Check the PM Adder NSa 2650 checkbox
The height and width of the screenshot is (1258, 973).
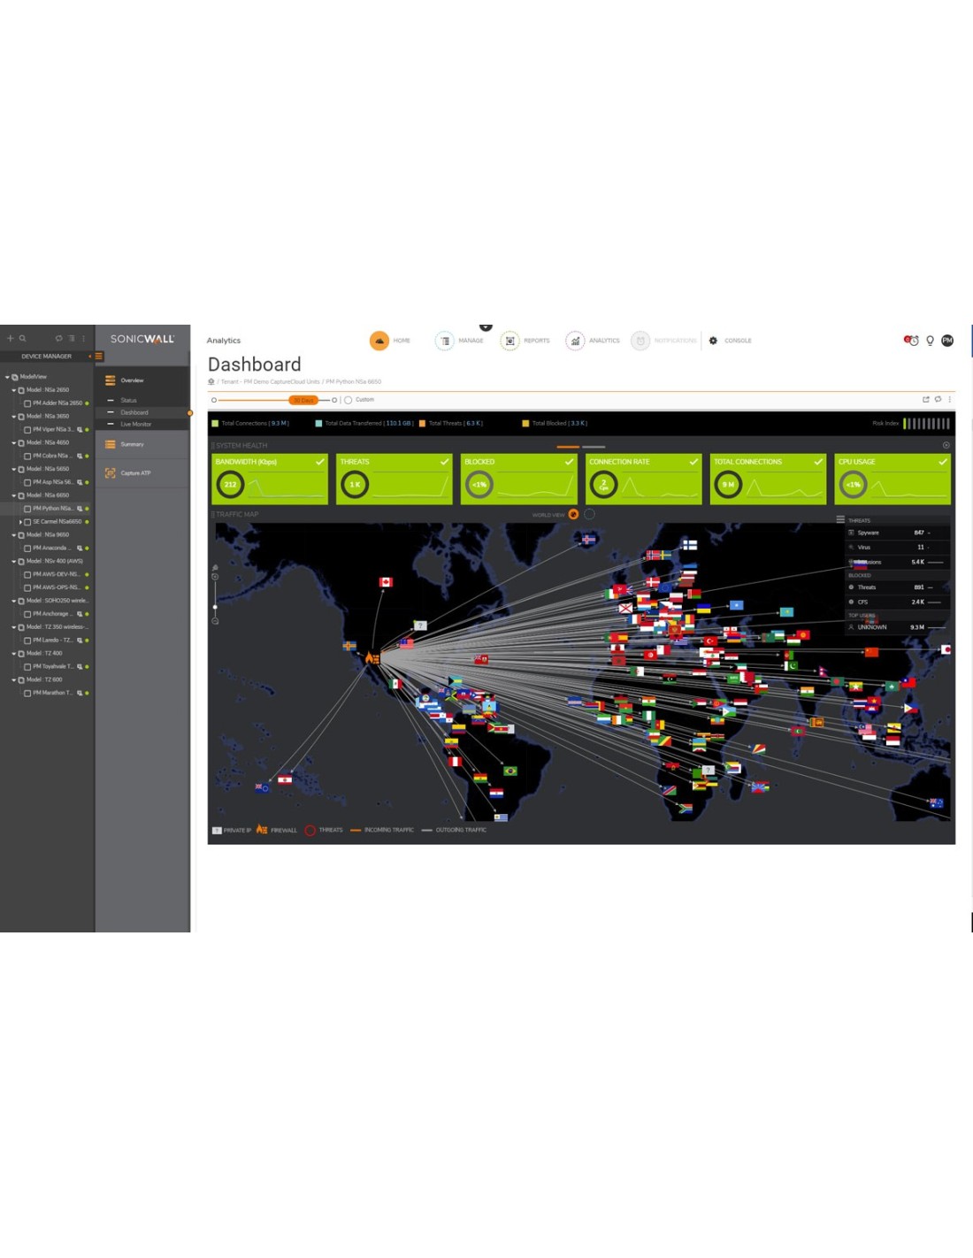click(x=27, y=403)
